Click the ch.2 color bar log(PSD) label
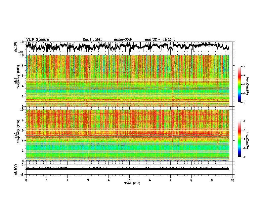 point(247,140)
